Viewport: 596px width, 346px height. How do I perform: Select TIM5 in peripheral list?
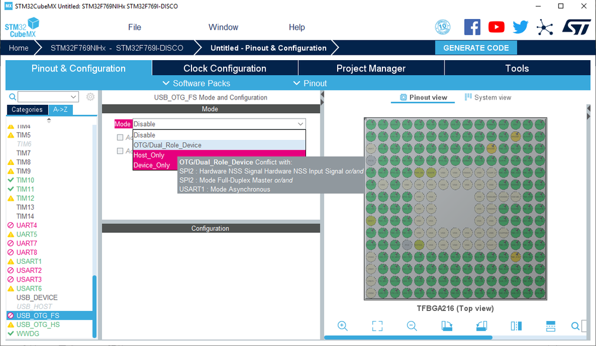point(23,135)
